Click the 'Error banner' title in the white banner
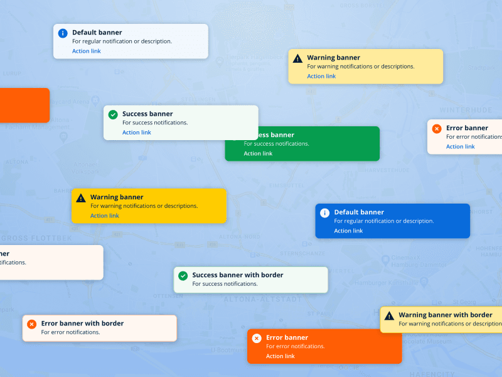 point(467,128)
